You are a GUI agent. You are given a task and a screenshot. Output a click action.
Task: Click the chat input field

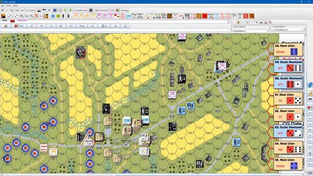115,30
